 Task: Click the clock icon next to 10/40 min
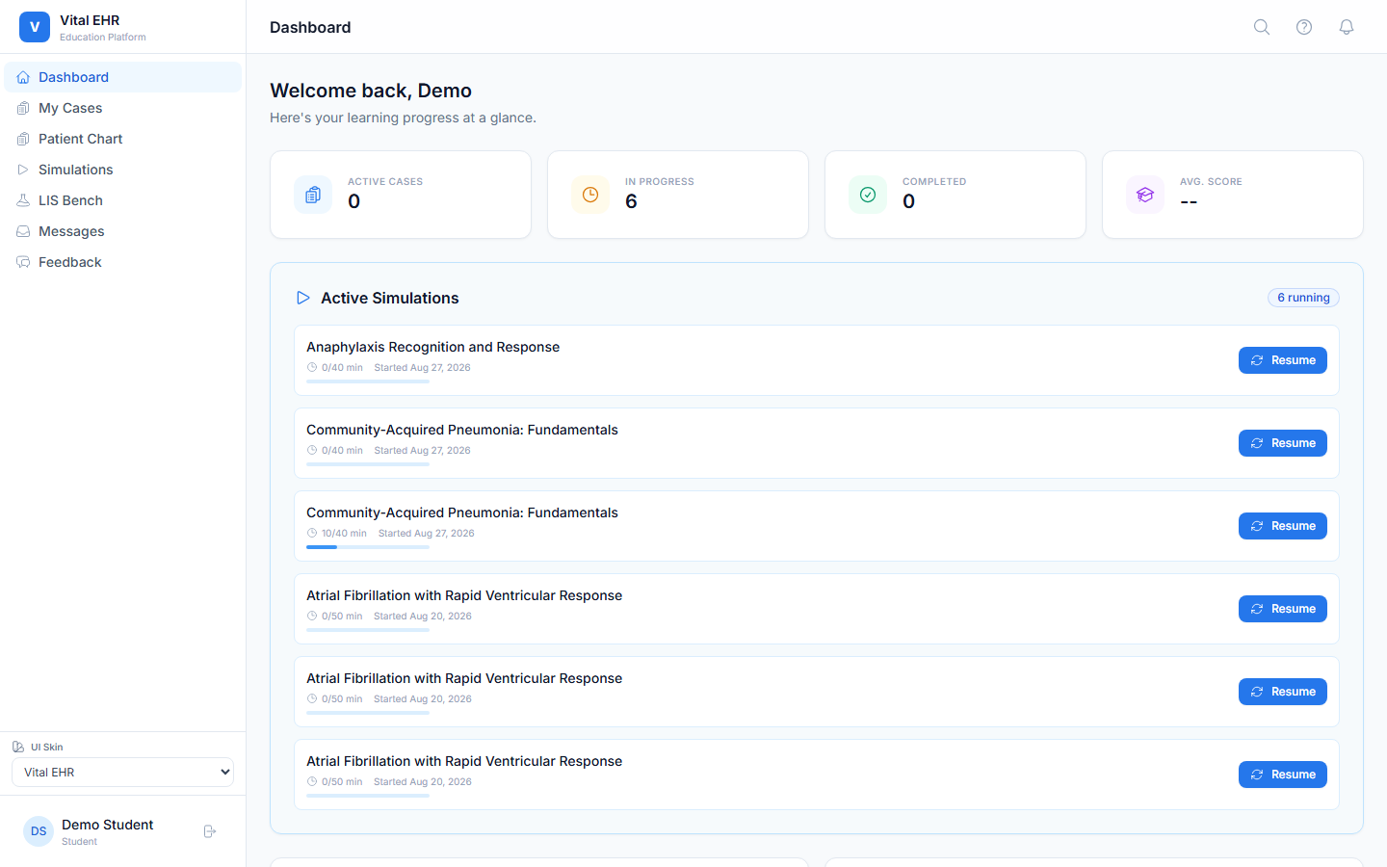pos(312,533)
